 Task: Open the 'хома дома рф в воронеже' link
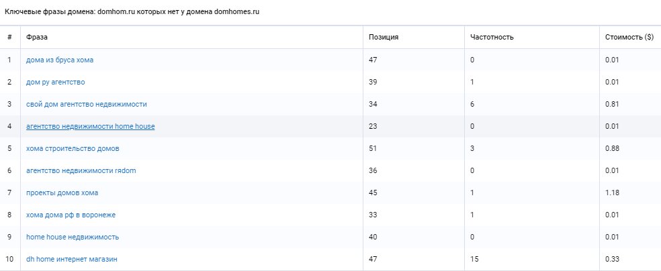(70, 215)
